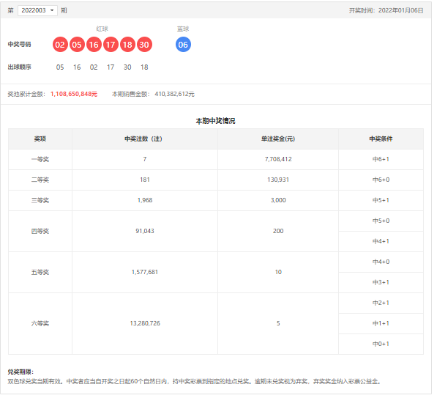Viewport: 437px width, 398px height.
Task: Select the 五等奖 row label
Action: pos(40,272)
